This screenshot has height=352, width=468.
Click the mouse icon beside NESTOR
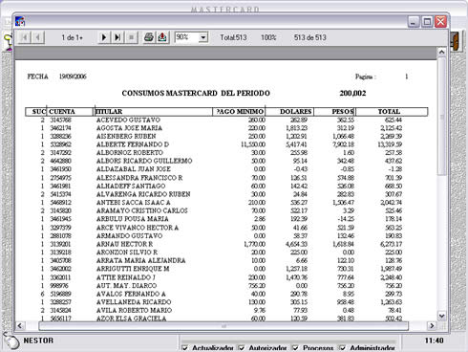(x=11, y=341)
